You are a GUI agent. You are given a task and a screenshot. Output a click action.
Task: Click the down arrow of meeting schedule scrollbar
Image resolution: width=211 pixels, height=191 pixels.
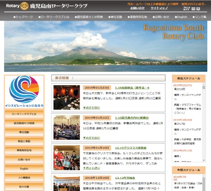click(x=204, y=160)
